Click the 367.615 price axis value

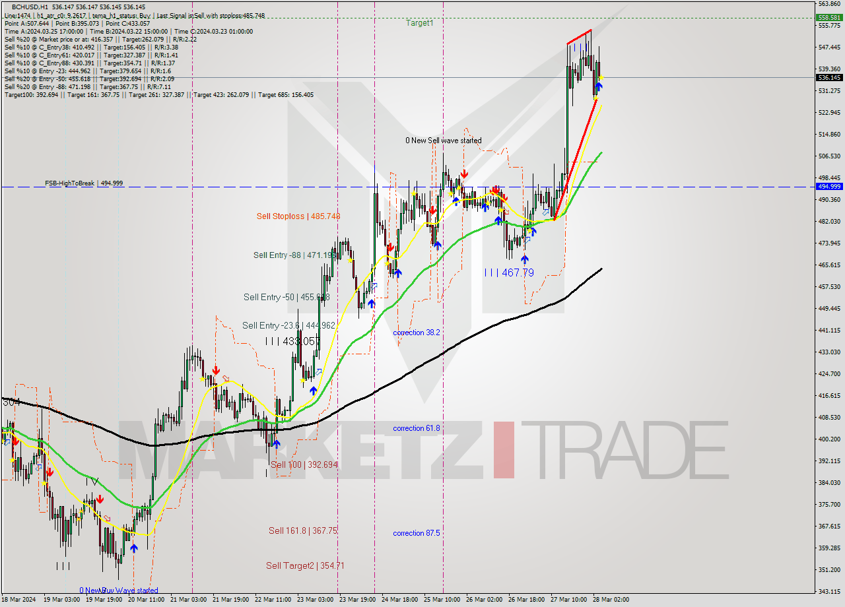829,526
